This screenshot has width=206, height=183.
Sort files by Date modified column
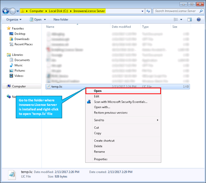121,27
